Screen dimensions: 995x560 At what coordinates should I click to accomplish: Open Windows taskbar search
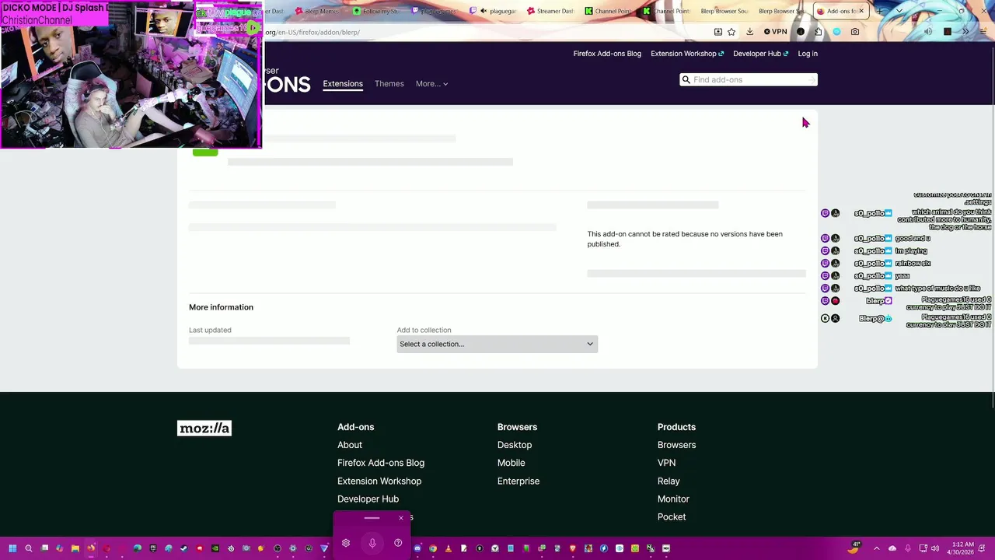[x=29, y=548]
